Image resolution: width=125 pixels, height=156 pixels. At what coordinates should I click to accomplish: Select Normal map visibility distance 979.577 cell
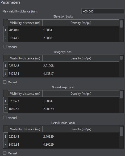(25, 101)
